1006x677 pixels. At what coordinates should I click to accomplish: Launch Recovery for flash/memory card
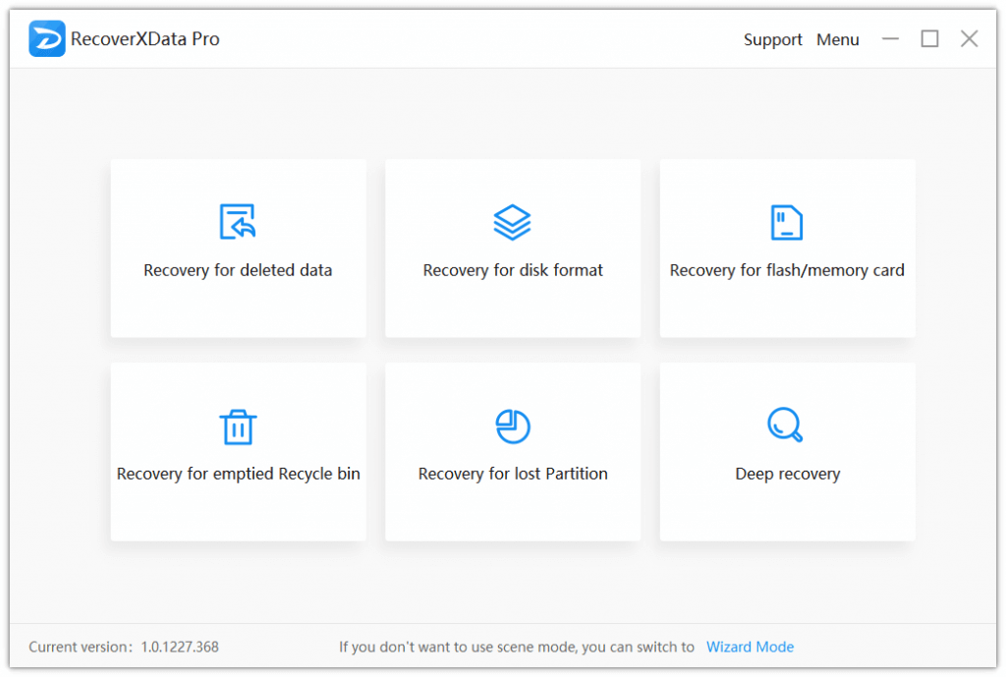(x=787, y=249)
